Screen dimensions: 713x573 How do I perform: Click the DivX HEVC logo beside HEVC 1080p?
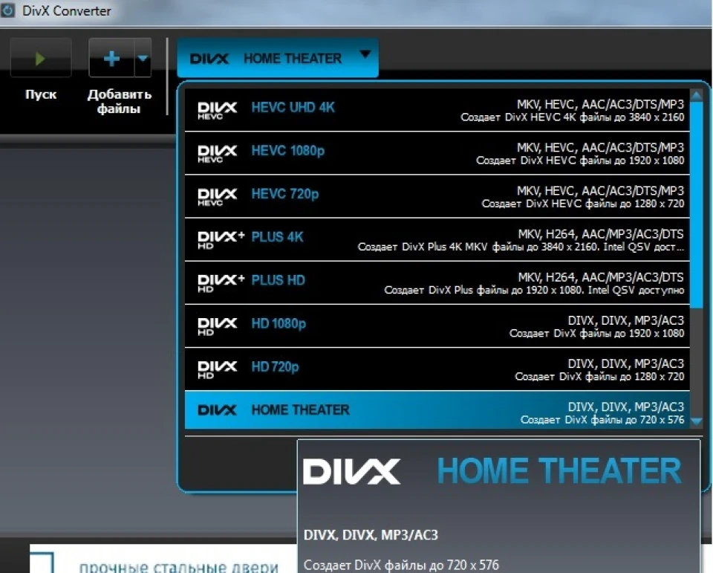click(x=218, y=154)
